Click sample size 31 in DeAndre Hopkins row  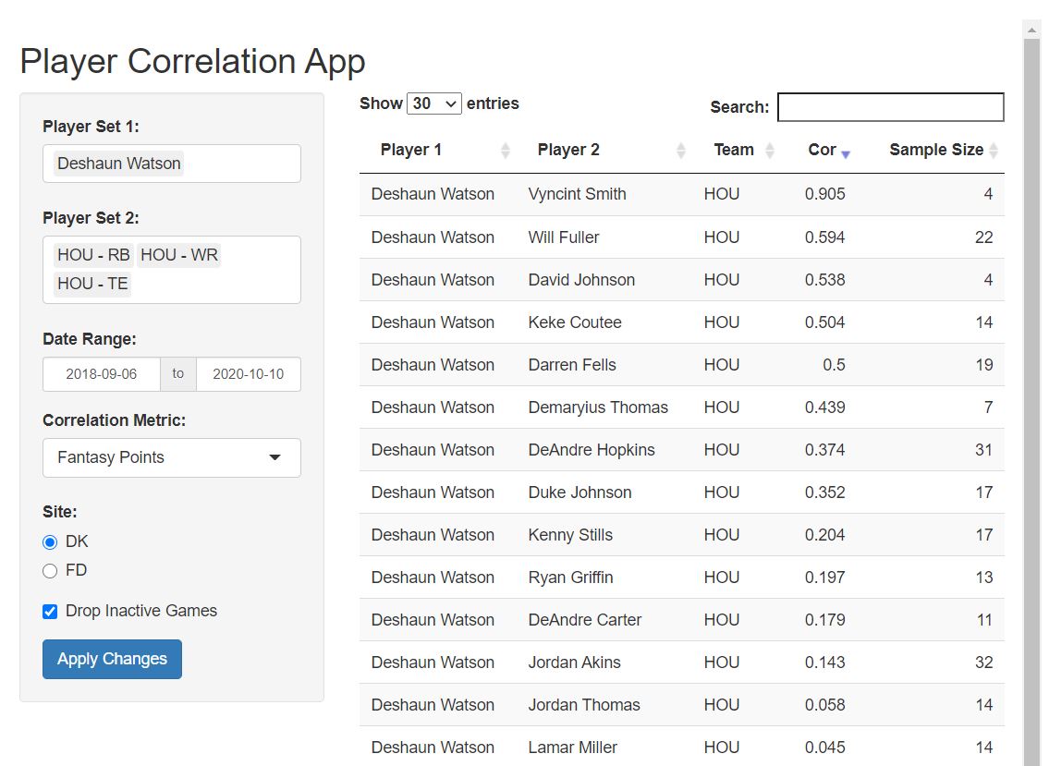click(983, 450)
